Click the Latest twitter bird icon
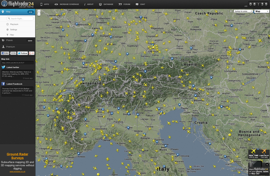Image resolution: width=270 pixels, height=176 pixels. [3, 67]
